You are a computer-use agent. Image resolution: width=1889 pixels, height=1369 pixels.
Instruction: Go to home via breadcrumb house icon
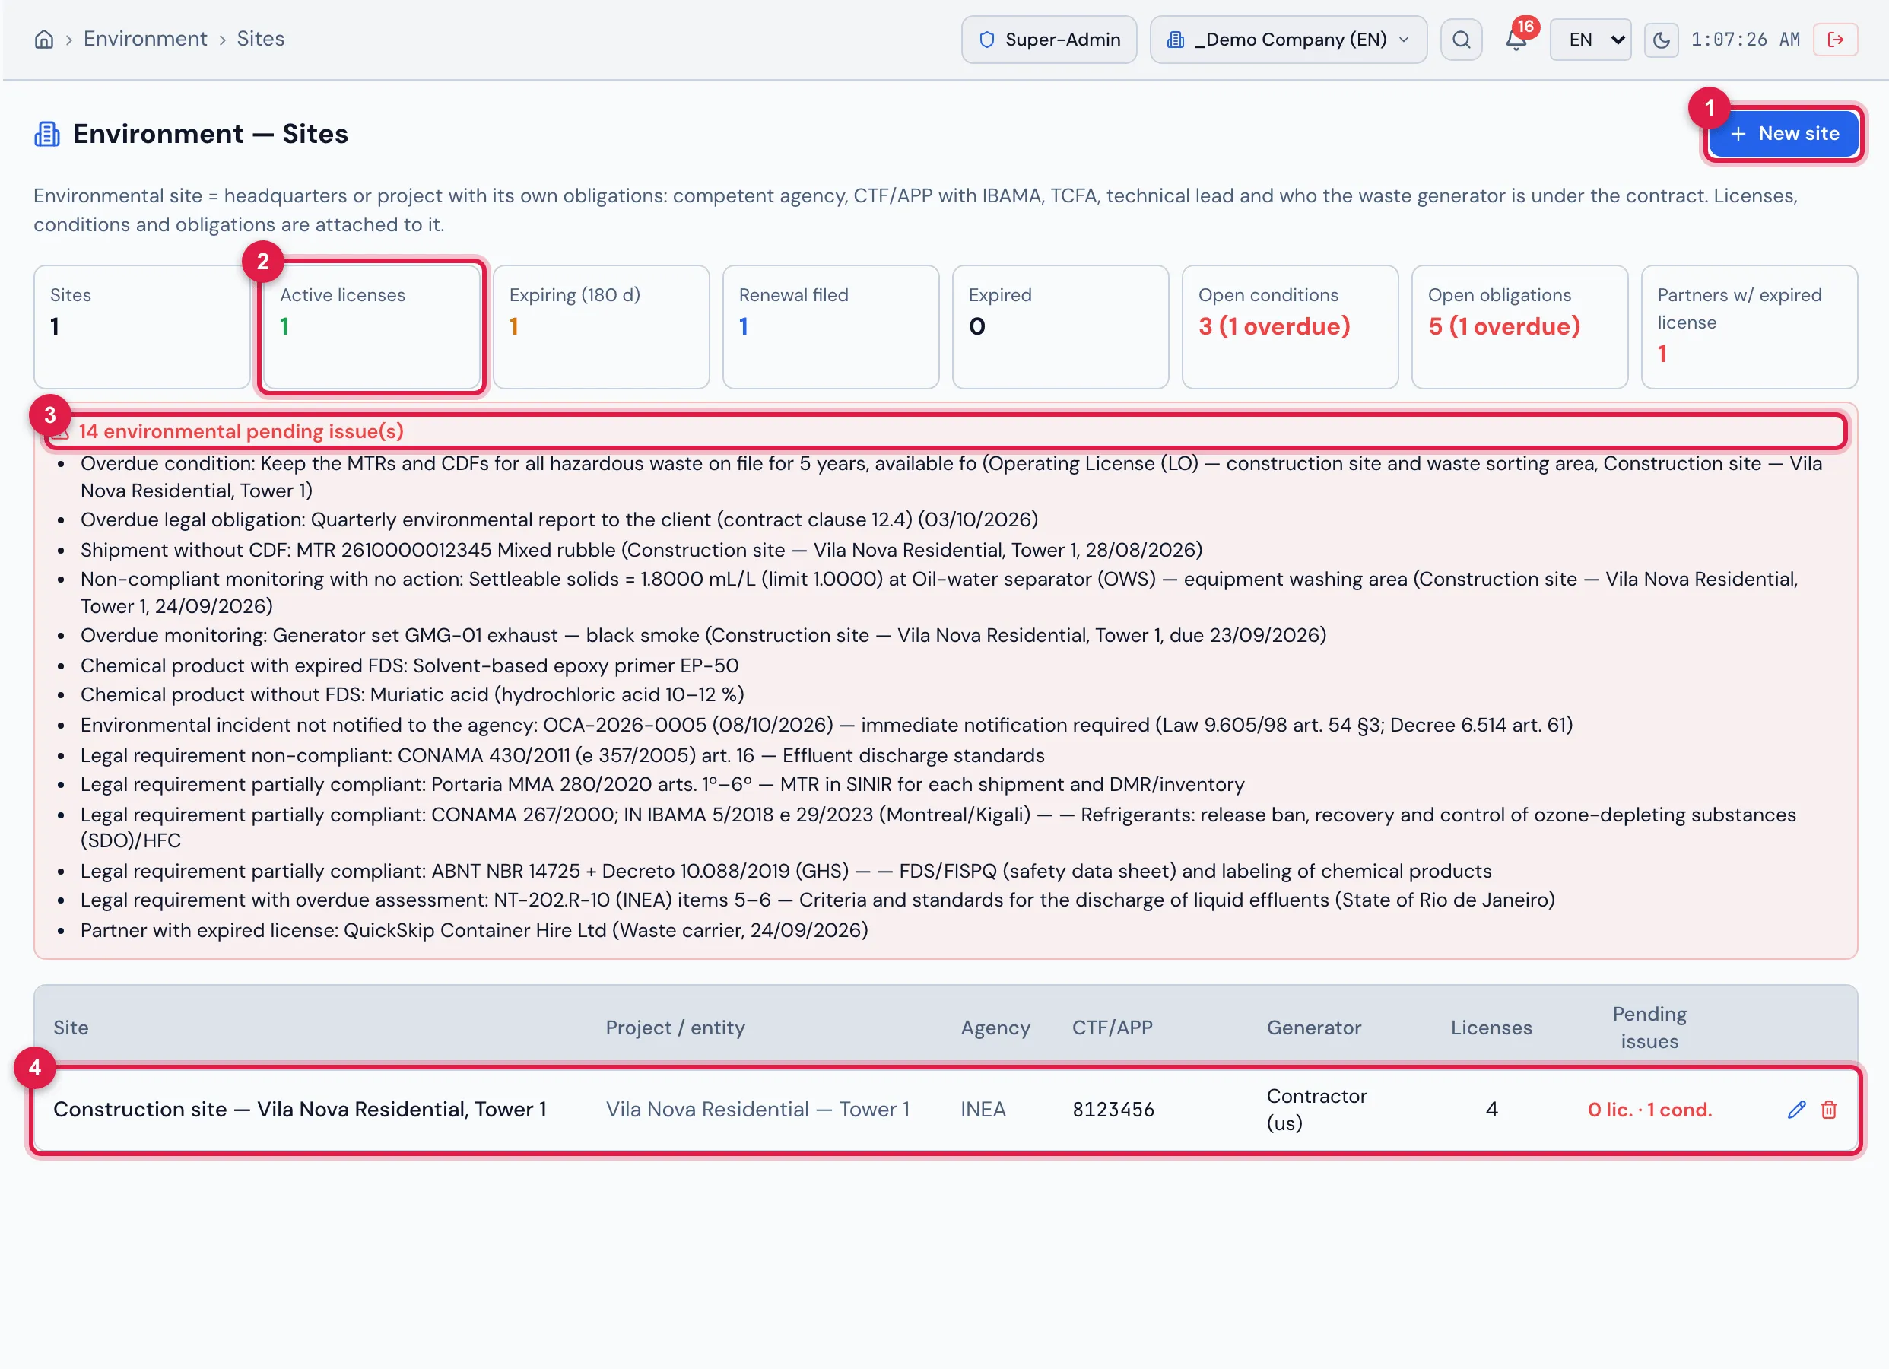click(x=44, y=39)
